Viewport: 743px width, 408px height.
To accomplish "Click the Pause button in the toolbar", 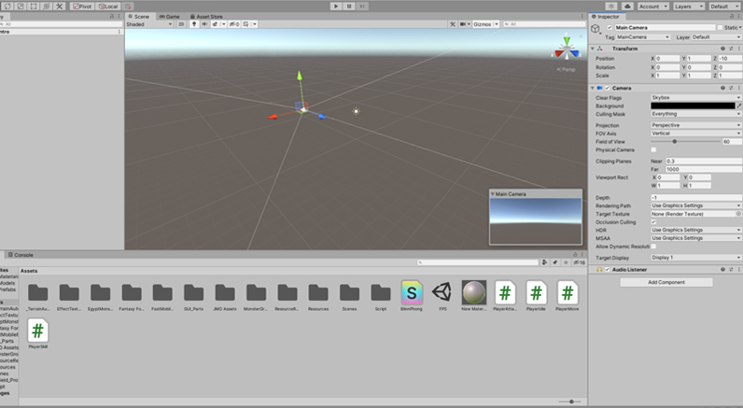I will click(349, 6).
